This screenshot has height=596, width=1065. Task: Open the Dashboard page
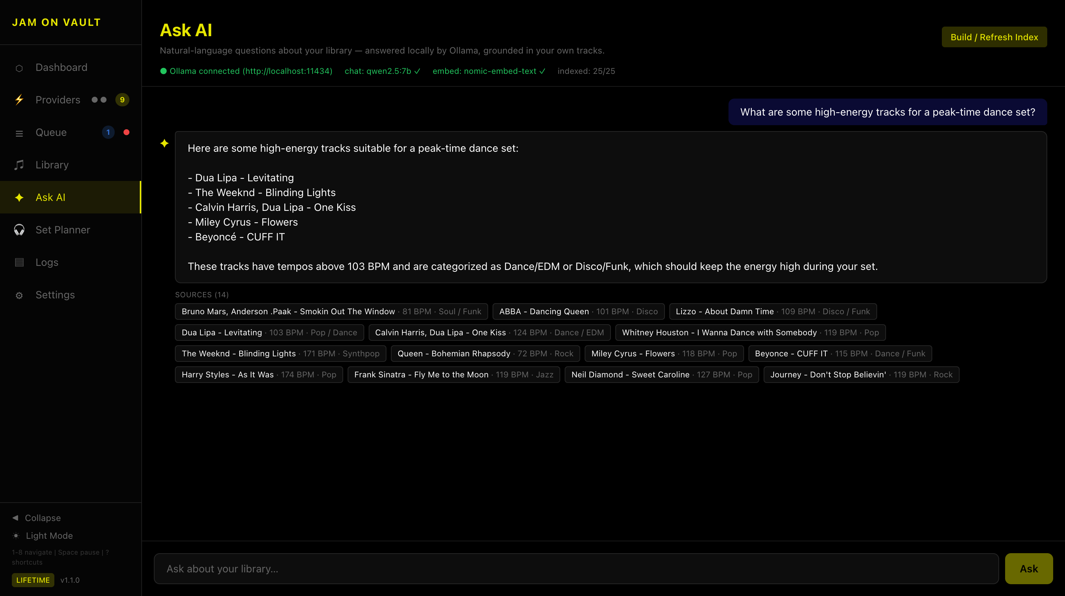coord(70,67)
